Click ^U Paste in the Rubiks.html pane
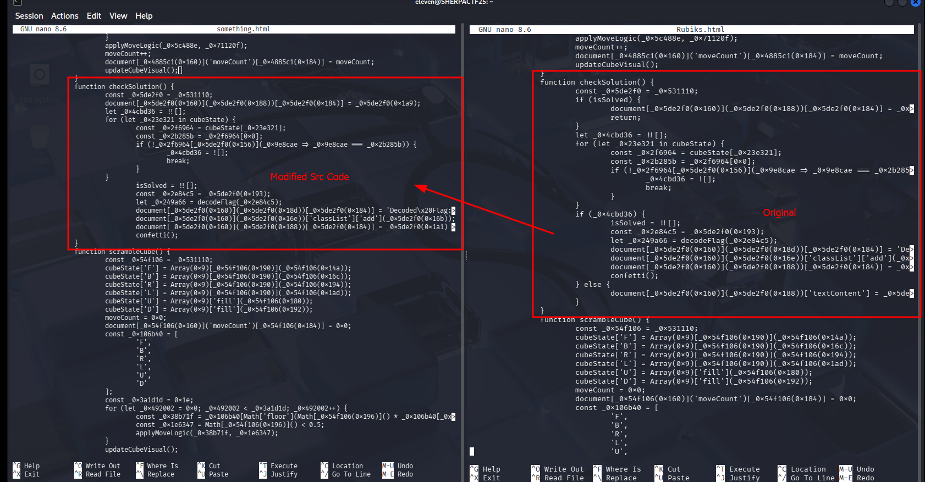The image size is (925, 482). tap(672, 478)
